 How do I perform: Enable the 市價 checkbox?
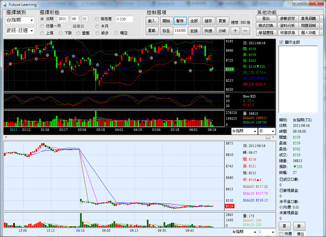click(x=281, y=234)
